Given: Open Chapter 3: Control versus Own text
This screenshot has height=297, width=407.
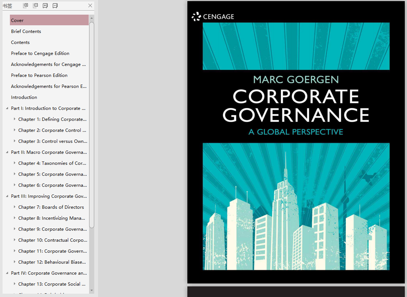Looking at the screenshot, I should click(53, 141).
